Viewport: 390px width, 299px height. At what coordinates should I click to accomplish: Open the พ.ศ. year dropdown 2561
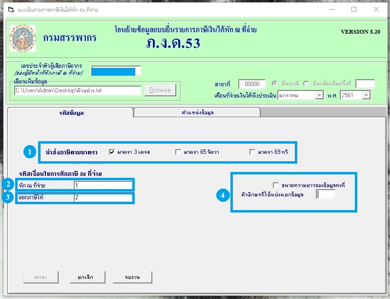coord(366,95)
